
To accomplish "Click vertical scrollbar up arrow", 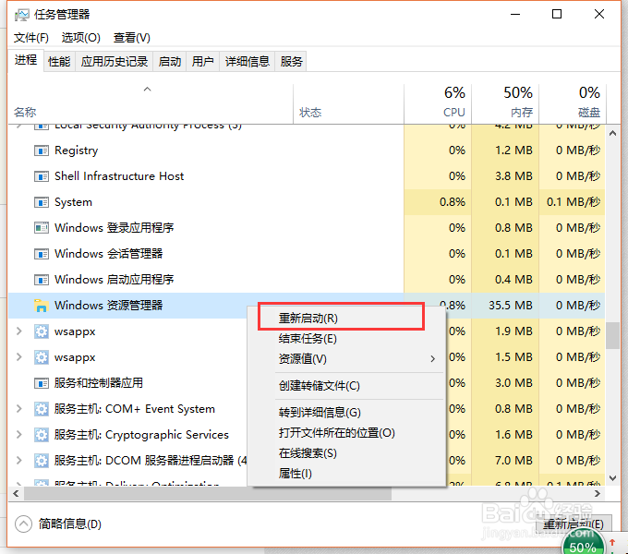I will 613,133.
